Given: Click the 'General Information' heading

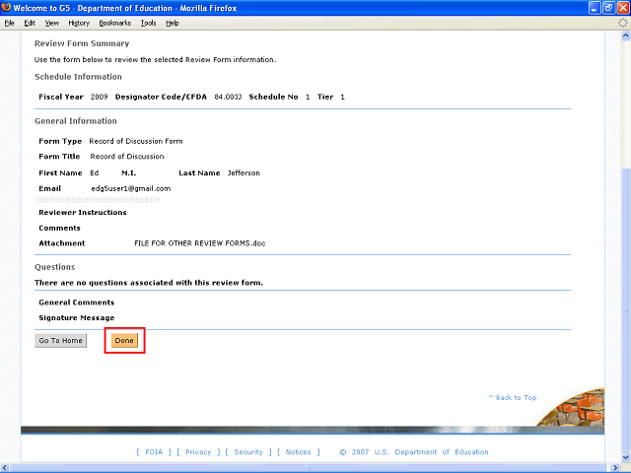Looking at the screenshot, I should 76,121.
